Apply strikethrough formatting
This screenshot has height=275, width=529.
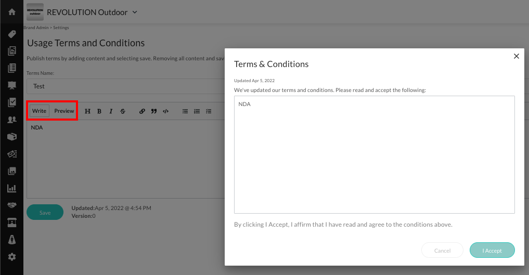[x=123, y=111]
